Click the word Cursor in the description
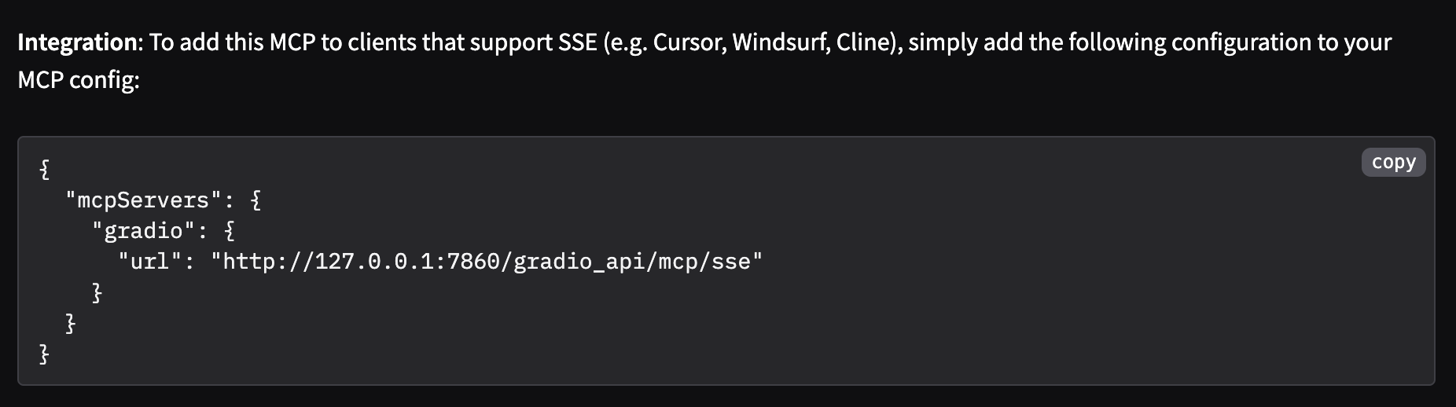1456x407 pixels. (x=689, y=42)
